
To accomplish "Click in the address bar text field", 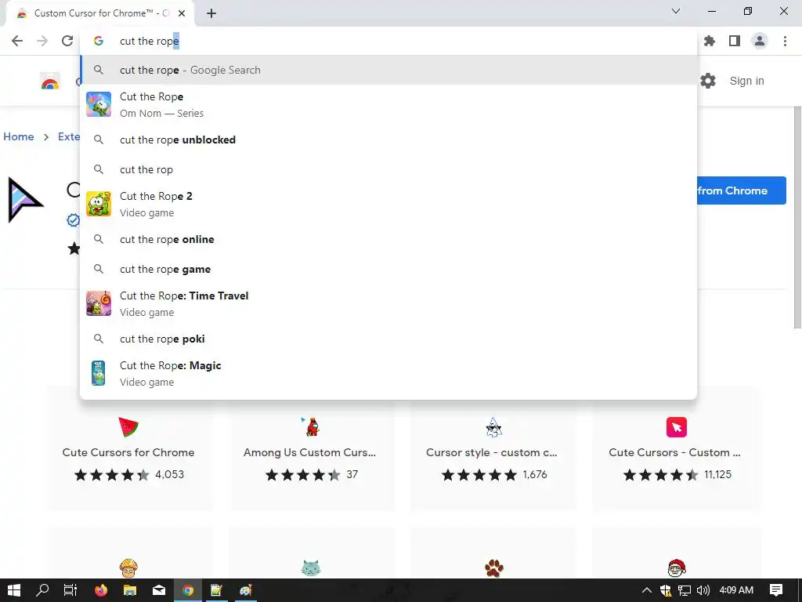I will coord(388,41).
